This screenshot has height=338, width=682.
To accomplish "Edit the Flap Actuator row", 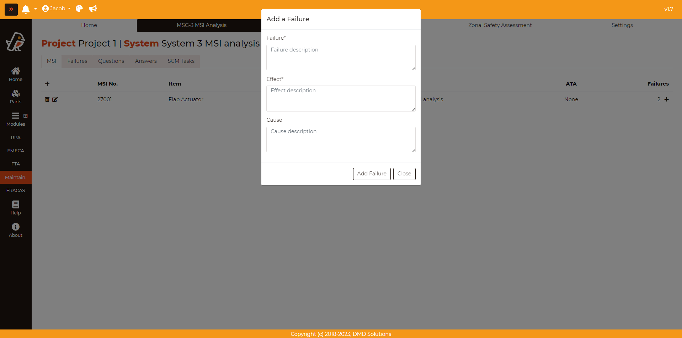I will click(x=55, y=99).
